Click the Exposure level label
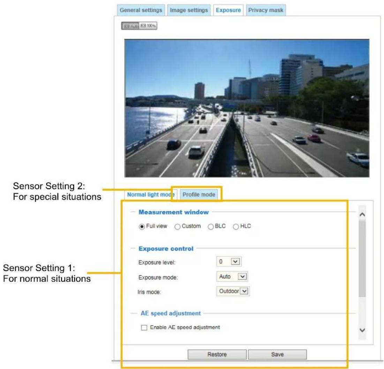Screen dimensions: 384x369 [157, 263]
